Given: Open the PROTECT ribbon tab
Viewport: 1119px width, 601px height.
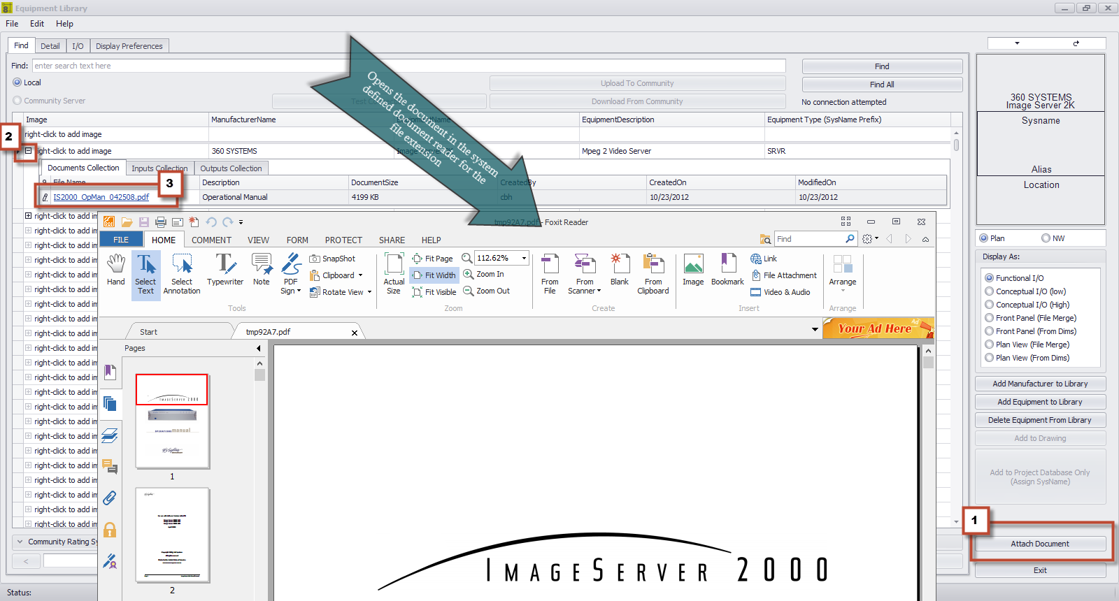Looking at the screenshot, I should [343, 240].
